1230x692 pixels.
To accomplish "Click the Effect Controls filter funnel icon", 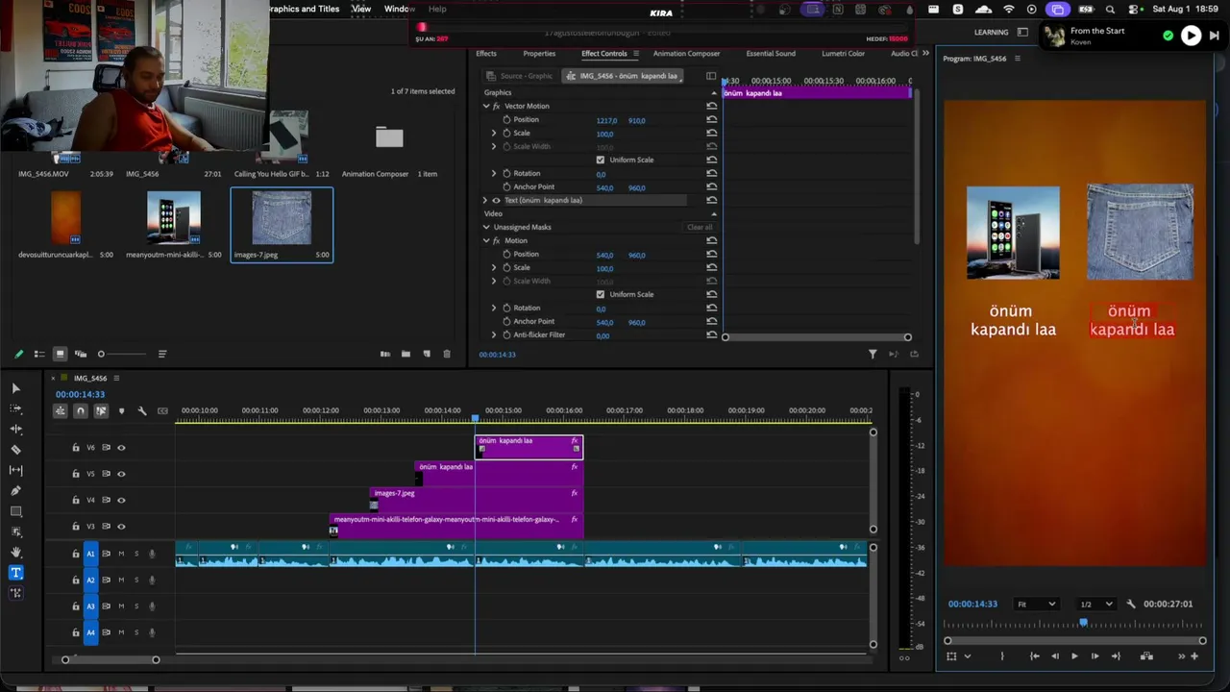I will click(x=873, y=355).
